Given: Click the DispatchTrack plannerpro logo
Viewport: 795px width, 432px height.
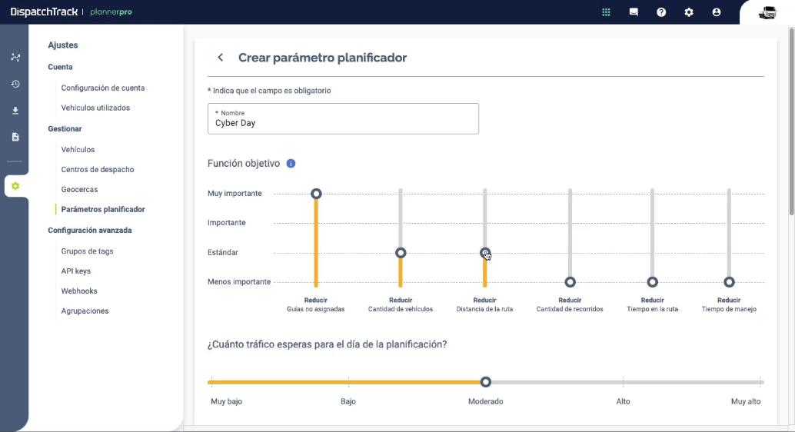Looking at the screenshot, I should click(71, 12).
